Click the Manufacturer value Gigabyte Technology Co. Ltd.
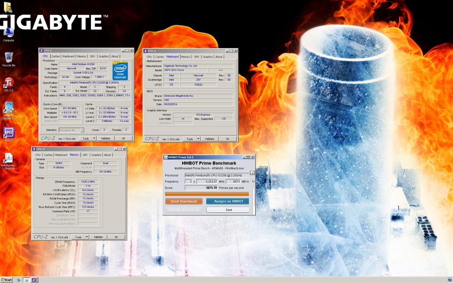 coord(198,66)
